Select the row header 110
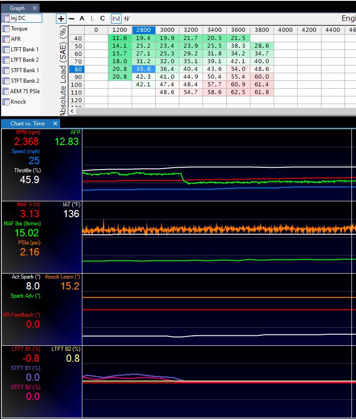The width and height of the screenshot is (356, 419). pyautogui.click(x=76, y=92)
